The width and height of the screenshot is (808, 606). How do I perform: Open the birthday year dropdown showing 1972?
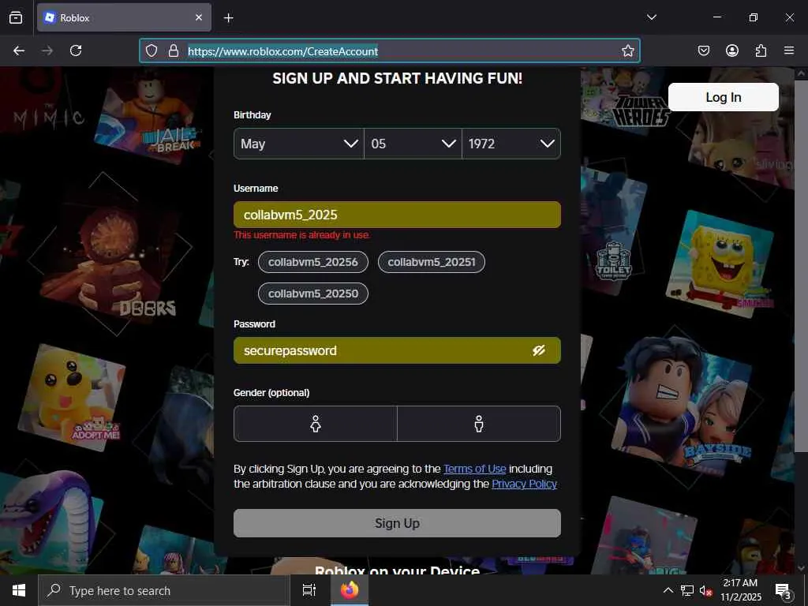click(x=511, y=144)
